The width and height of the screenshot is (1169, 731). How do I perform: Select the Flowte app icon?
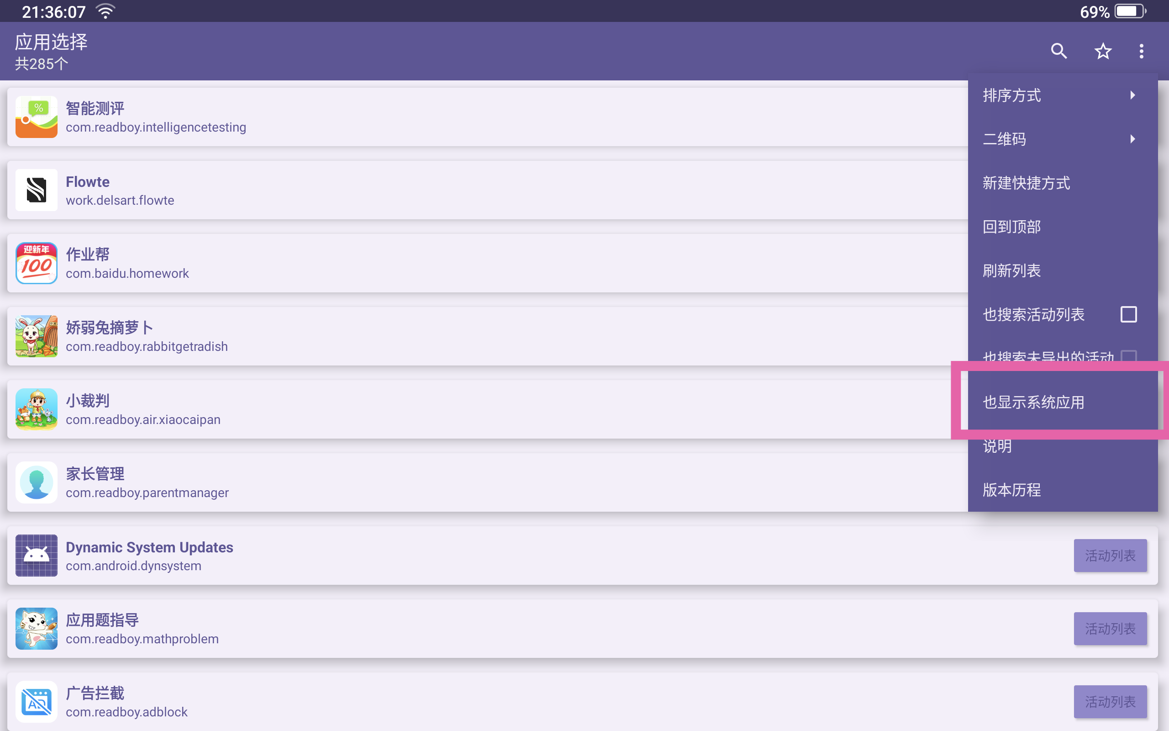pos(36,190)
